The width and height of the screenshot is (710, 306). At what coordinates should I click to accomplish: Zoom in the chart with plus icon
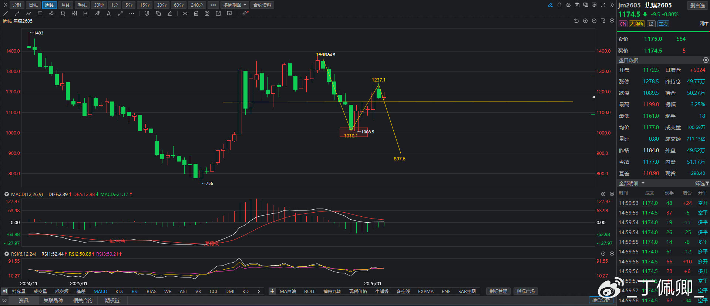(585, 21)
